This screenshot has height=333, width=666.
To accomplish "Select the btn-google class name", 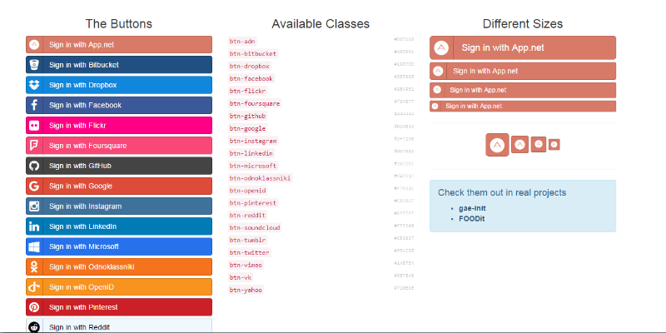I will [x=247, y=128].
